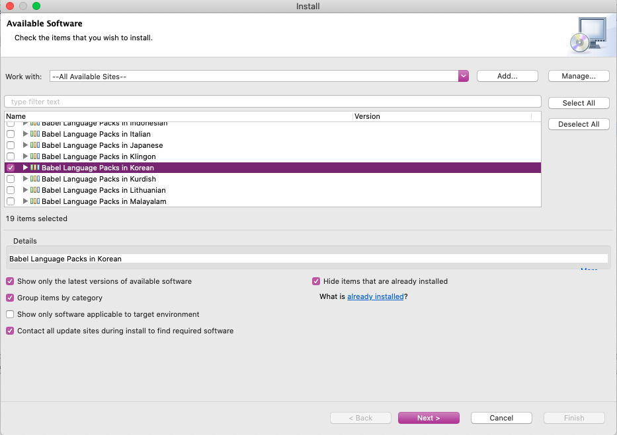
Task: Toggle Show only the latest versions checkbox
Action: 10,281
